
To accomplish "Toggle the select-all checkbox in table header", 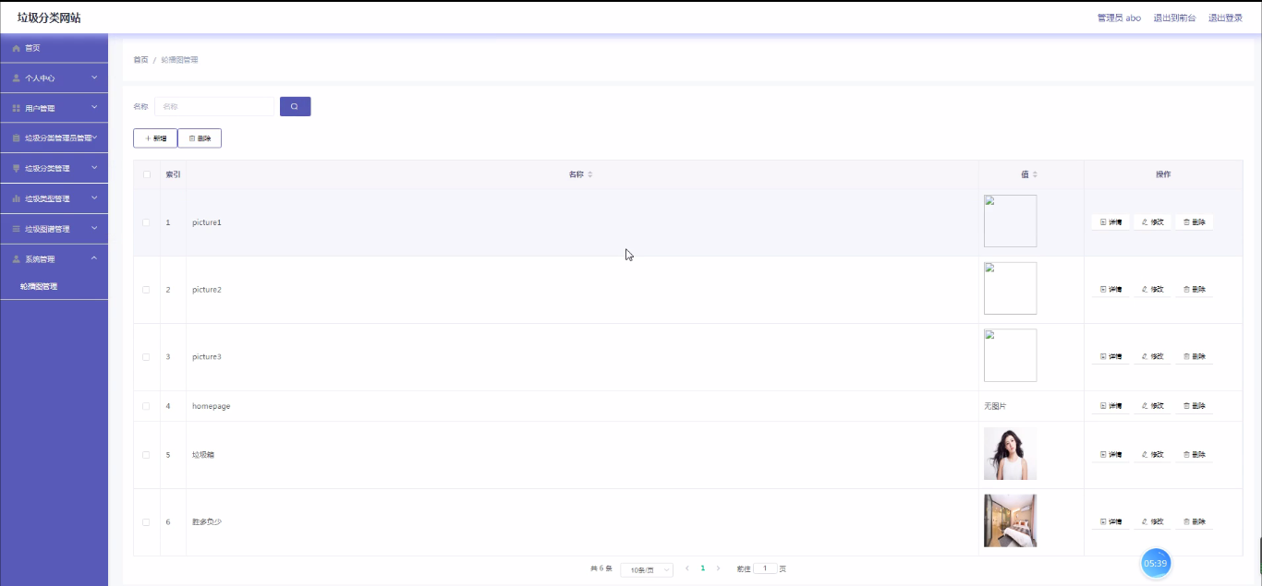I will coord(146,174).
